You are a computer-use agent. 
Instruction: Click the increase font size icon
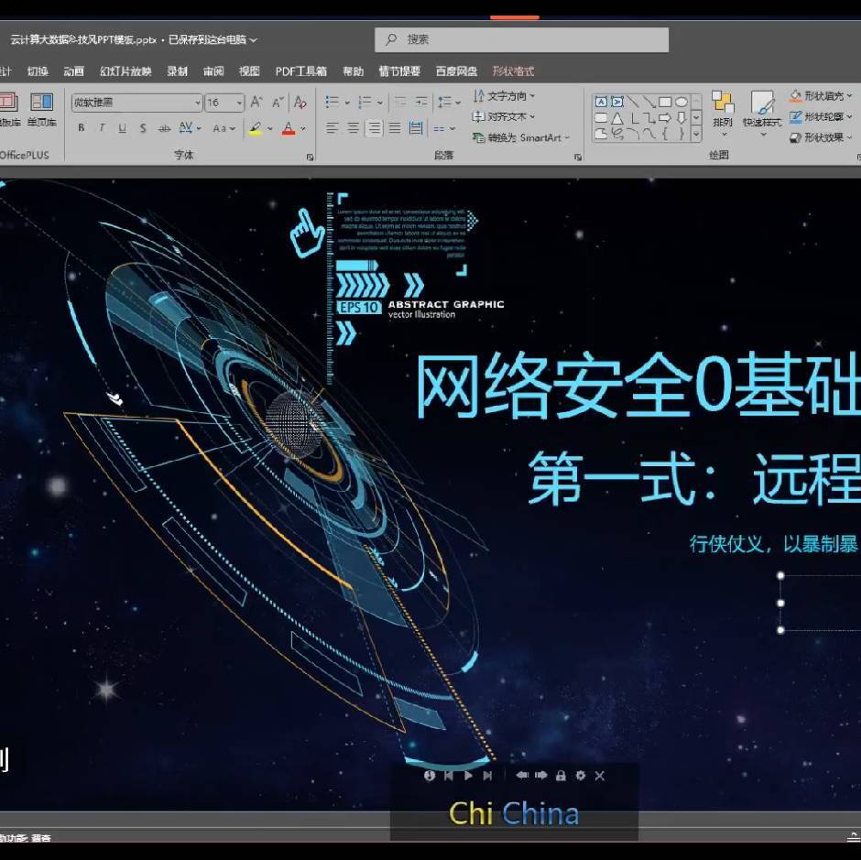(x=256, y=103)
